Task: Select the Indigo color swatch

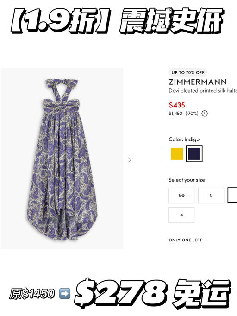Action: (x=194, y=154)
